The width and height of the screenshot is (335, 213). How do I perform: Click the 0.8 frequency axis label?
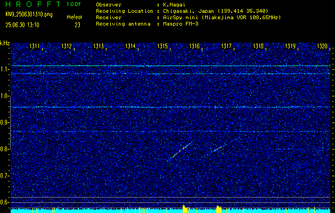tap(3, 149)
